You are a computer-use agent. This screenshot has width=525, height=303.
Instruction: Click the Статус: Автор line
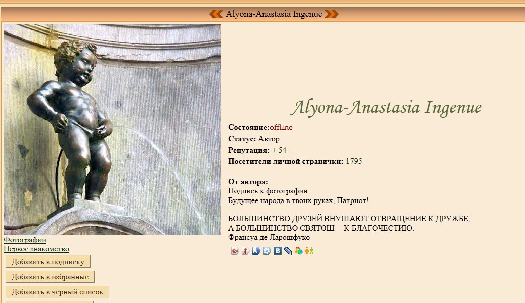point(254,139)
